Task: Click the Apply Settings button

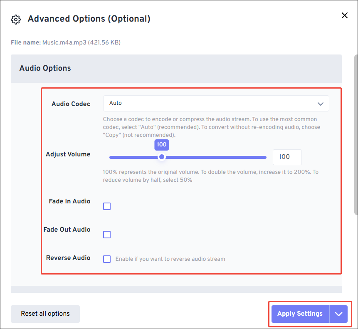Action: 300,314
